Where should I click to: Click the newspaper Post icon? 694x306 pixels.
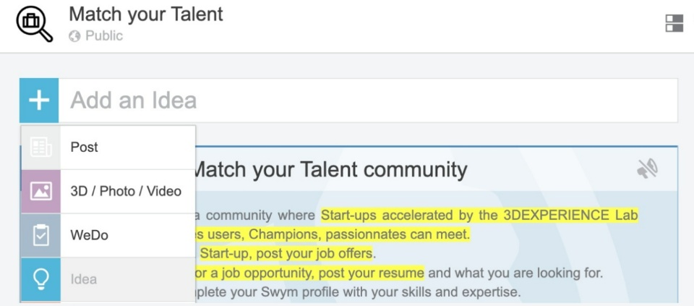click(40, 148)
